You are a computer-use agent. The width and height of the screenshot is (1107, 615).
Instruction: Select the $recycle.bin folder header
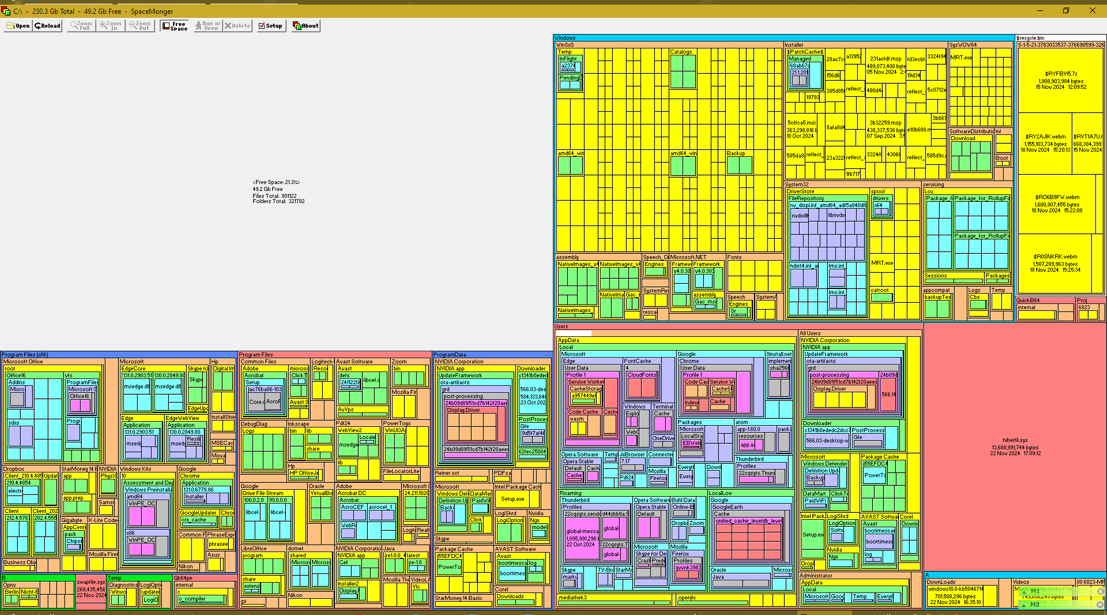[1060, 38]
